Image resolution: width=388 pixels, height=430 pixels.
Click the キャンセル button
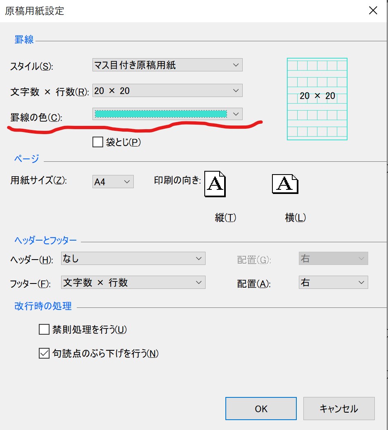click(x=339, y=409)
